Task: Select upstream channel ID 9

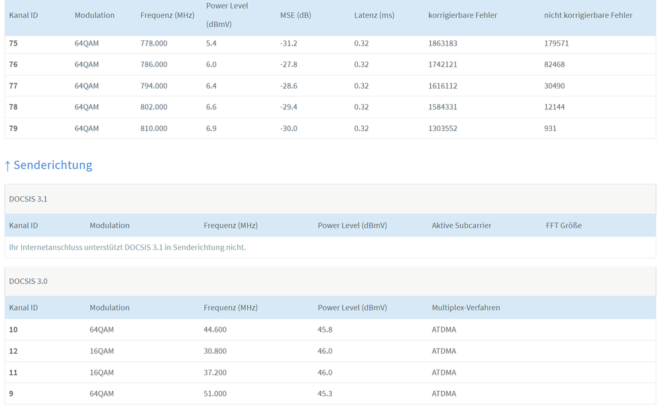Action: [11, 393]
